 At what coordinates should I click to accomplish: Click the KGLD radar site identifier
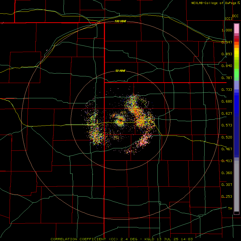coord(150,239)
